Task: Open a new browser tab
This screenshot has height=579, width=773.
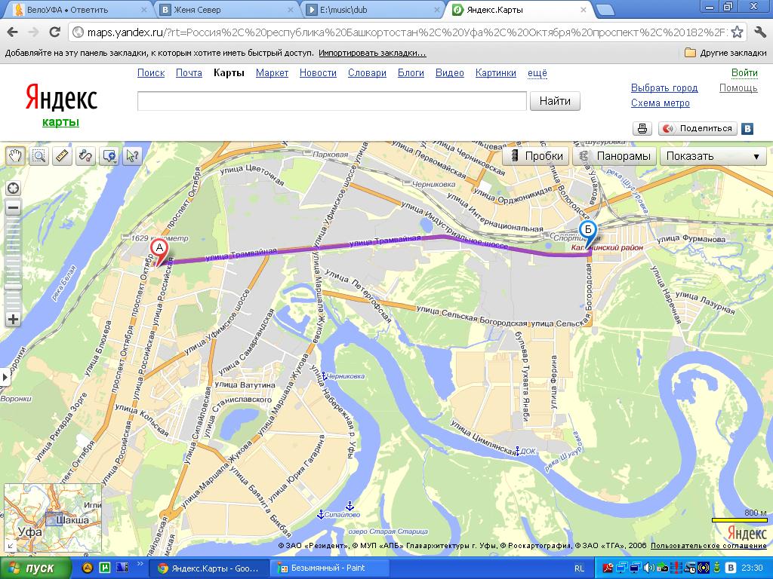Action: (x=604, y=10)
